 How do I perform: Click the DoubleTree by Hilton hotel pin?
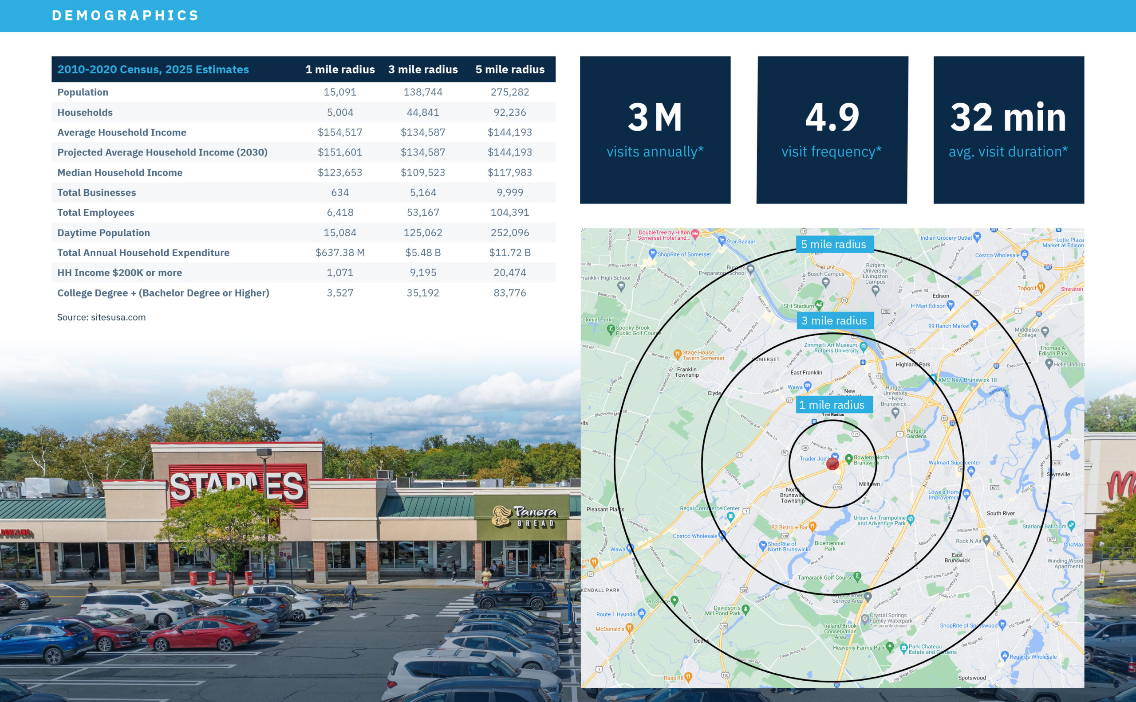click(695, 234)
